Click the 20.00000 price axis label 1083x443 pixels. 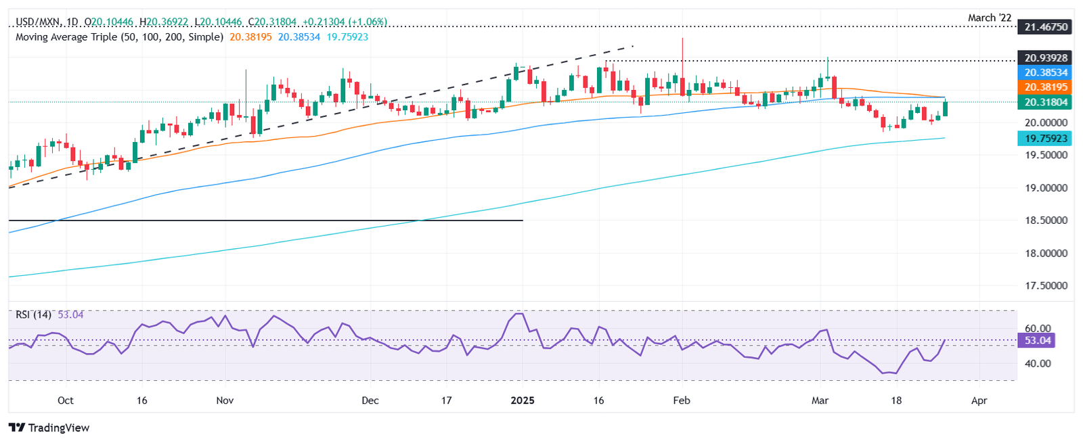point(1046,122)
